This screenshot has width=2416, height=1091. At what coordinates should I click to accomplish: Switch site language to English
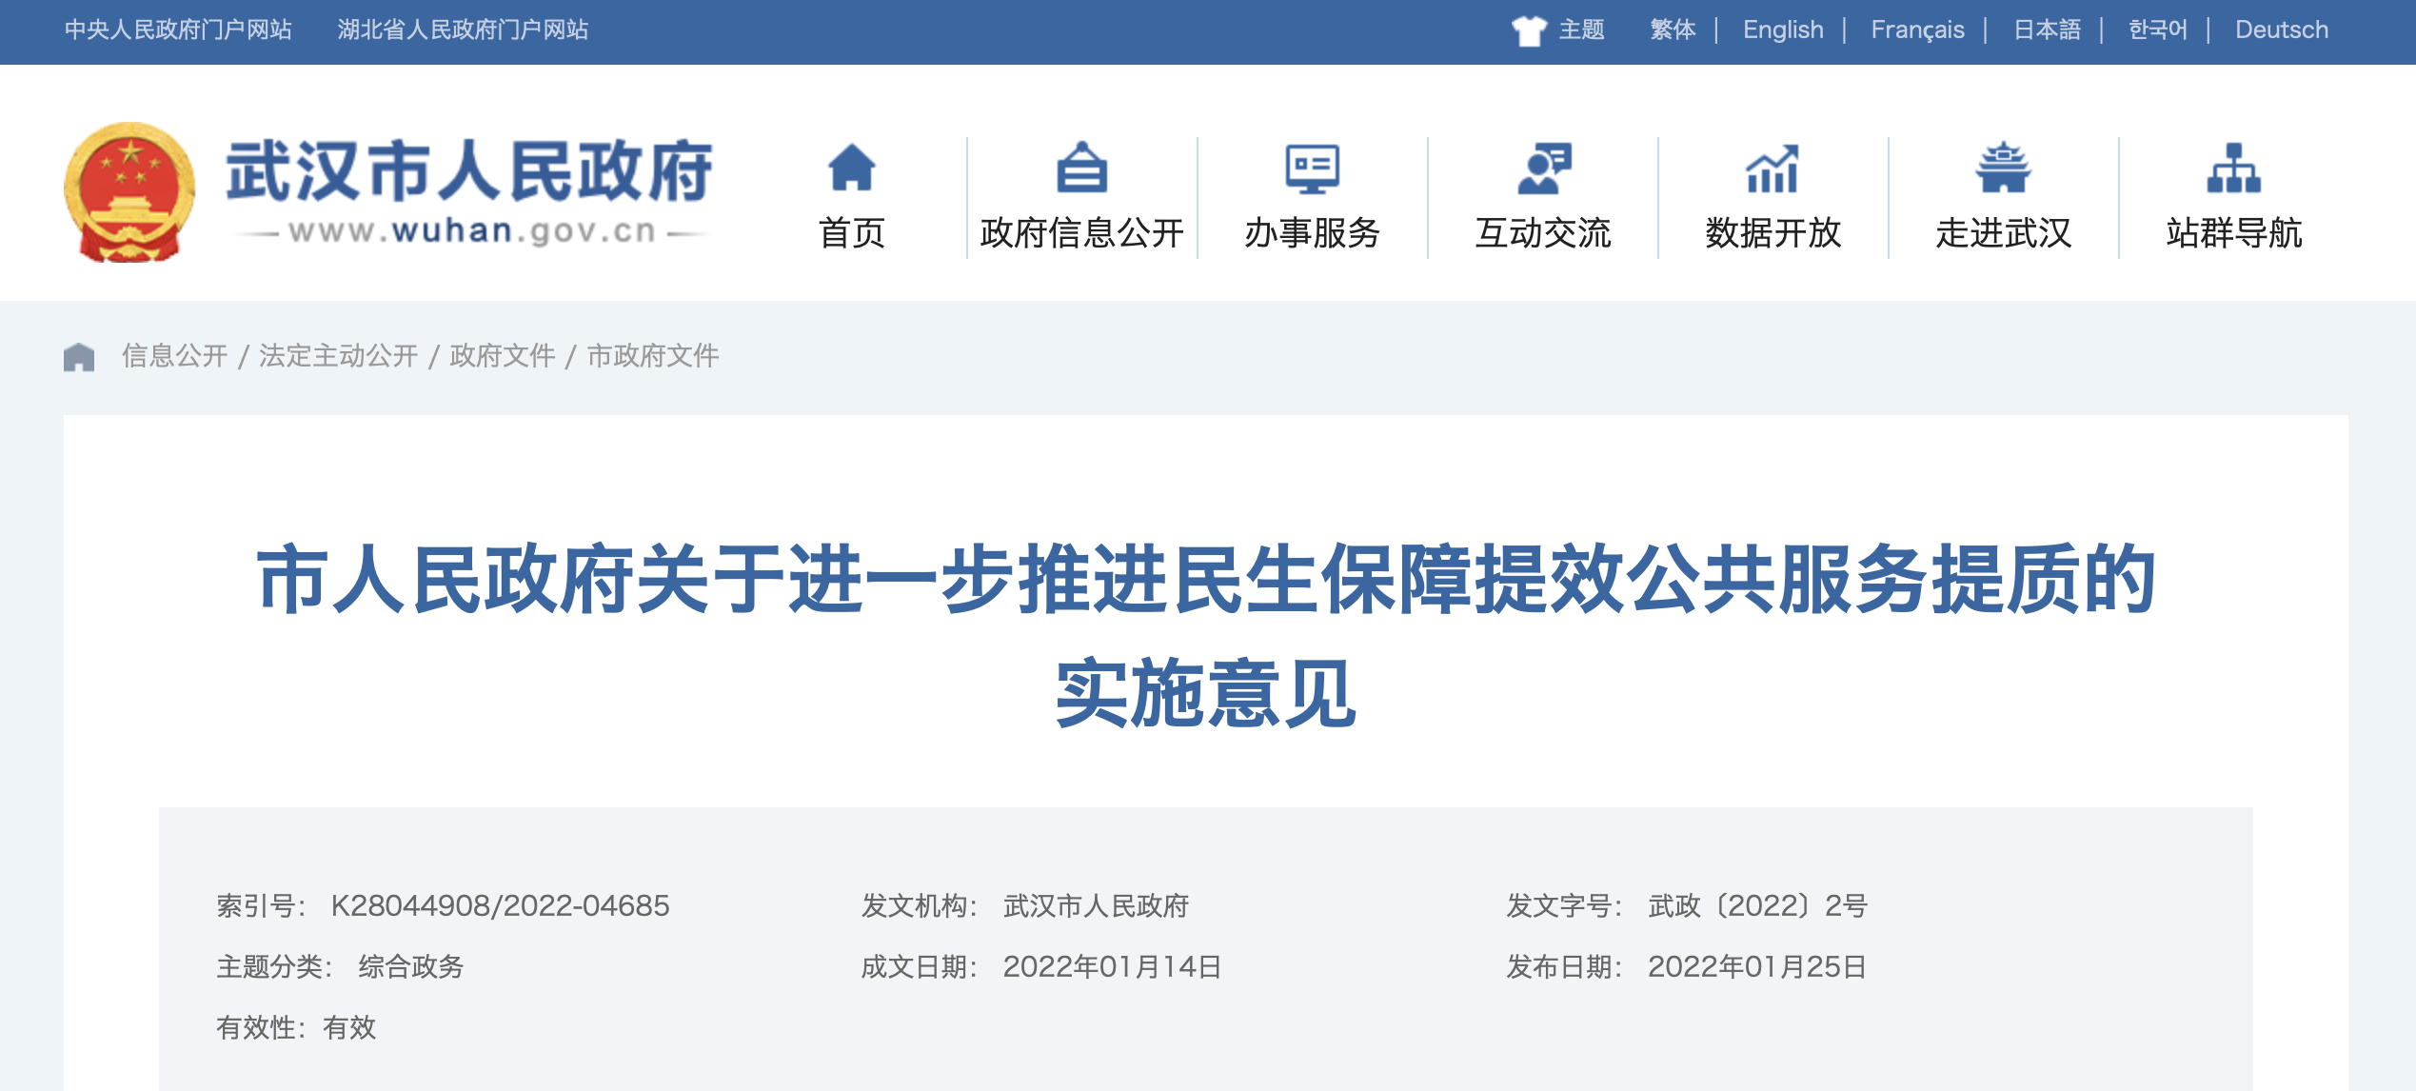point(1783,30)
